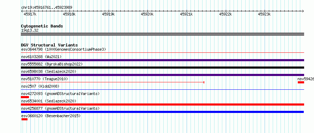Click the nsv510770 red variant line
This screenshot has width=314, height=133.
pyautogui.click(x=113, y=82)
